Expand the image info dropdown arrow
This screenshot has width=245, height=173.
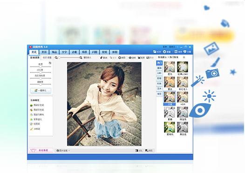[69, 151]
